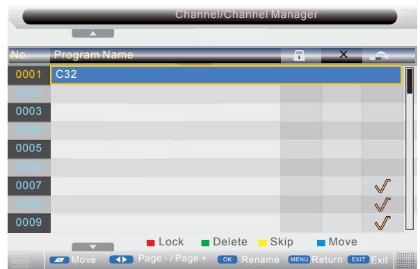Click the X delete column header icon
Image resolution: width=420 pixels, height=269 pixels.
point(344,55)
